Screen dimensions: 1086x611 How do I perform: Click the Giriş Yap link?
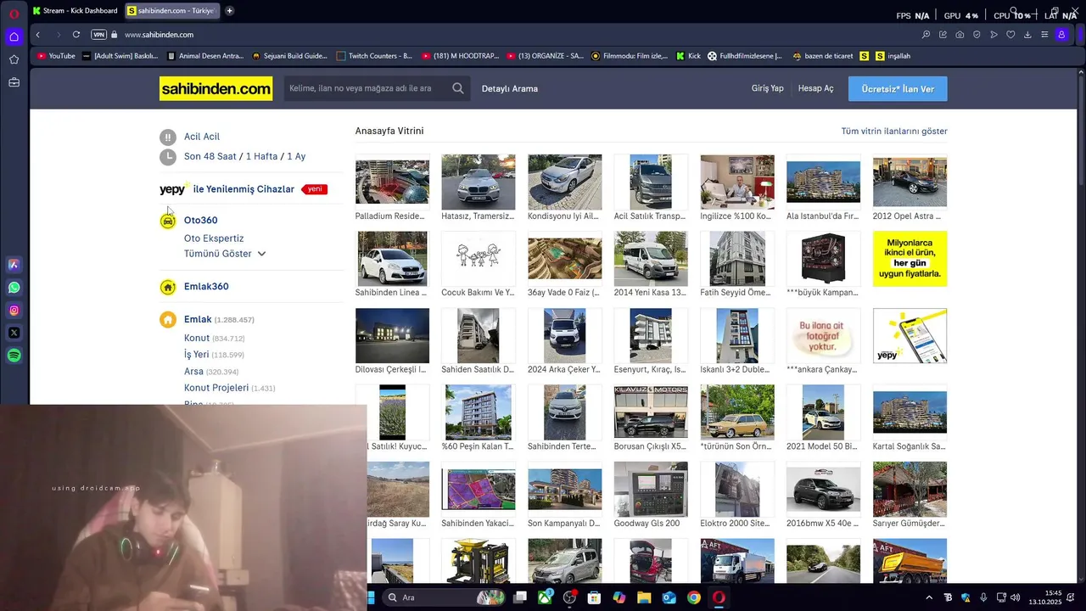[x=767, y=88]
